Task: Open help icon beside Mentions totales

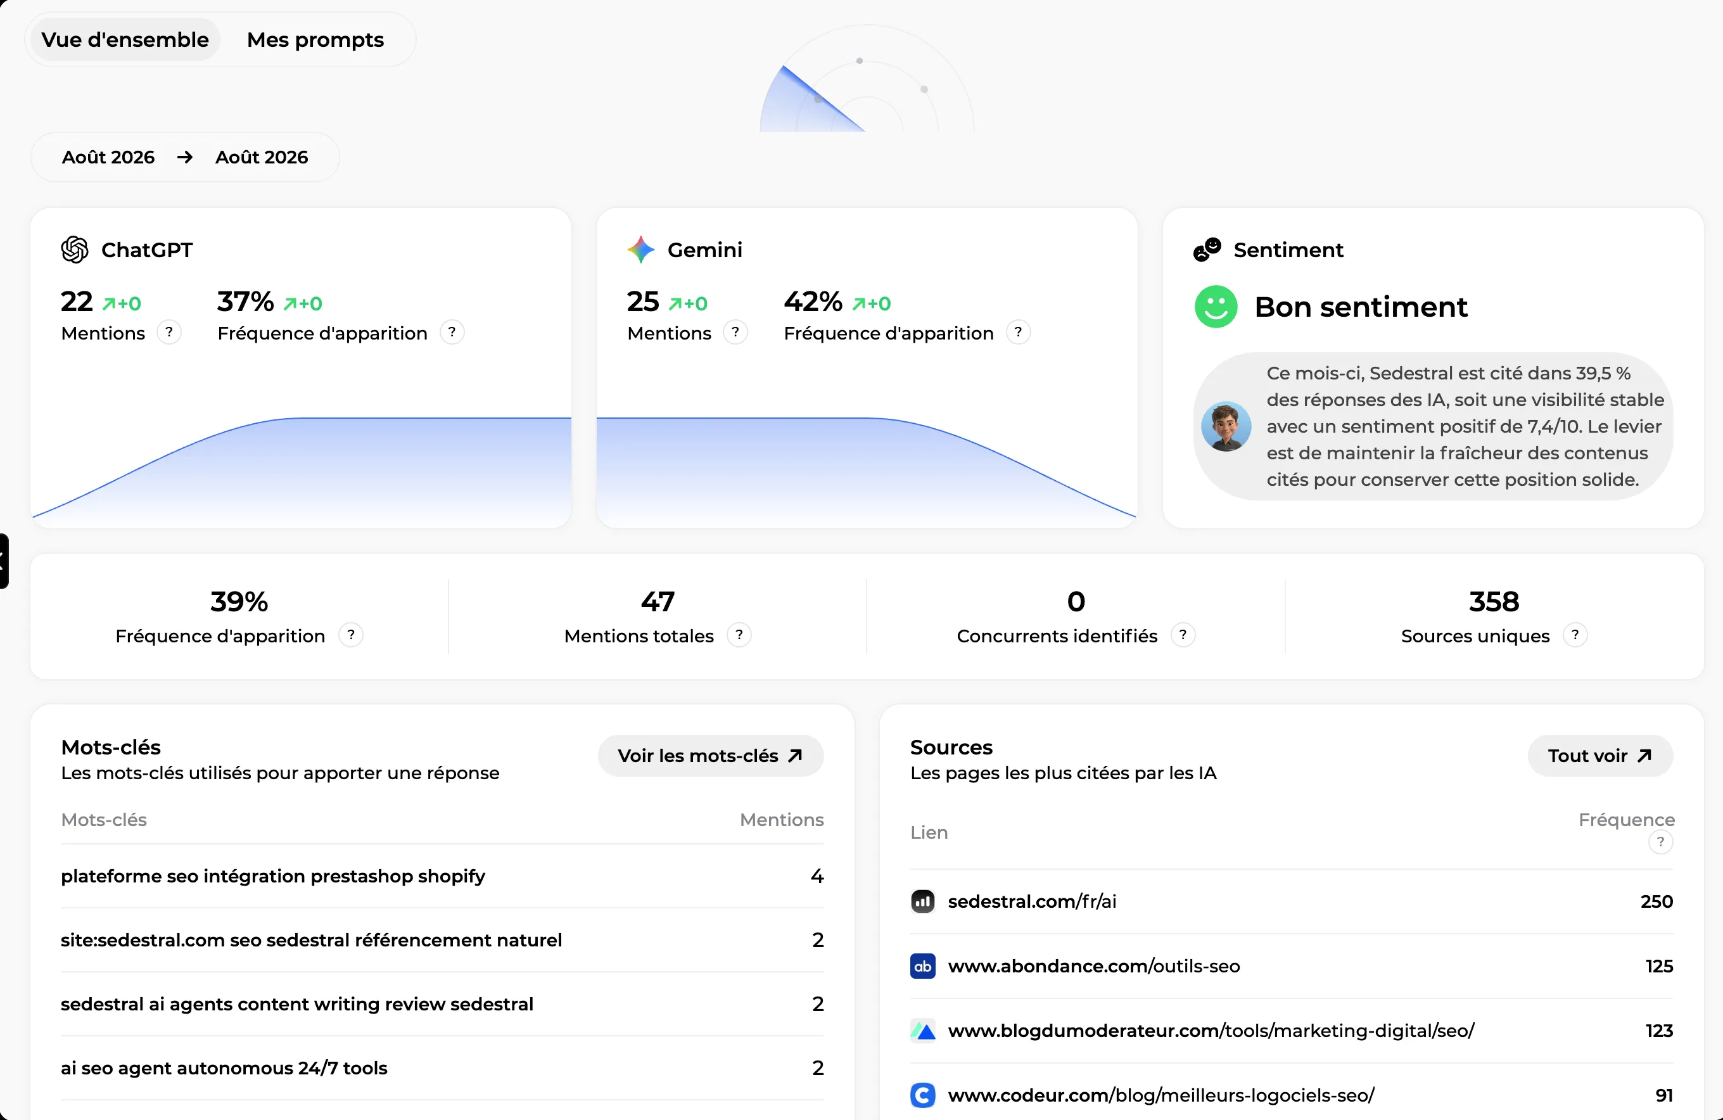Action: tap(739, 635)
